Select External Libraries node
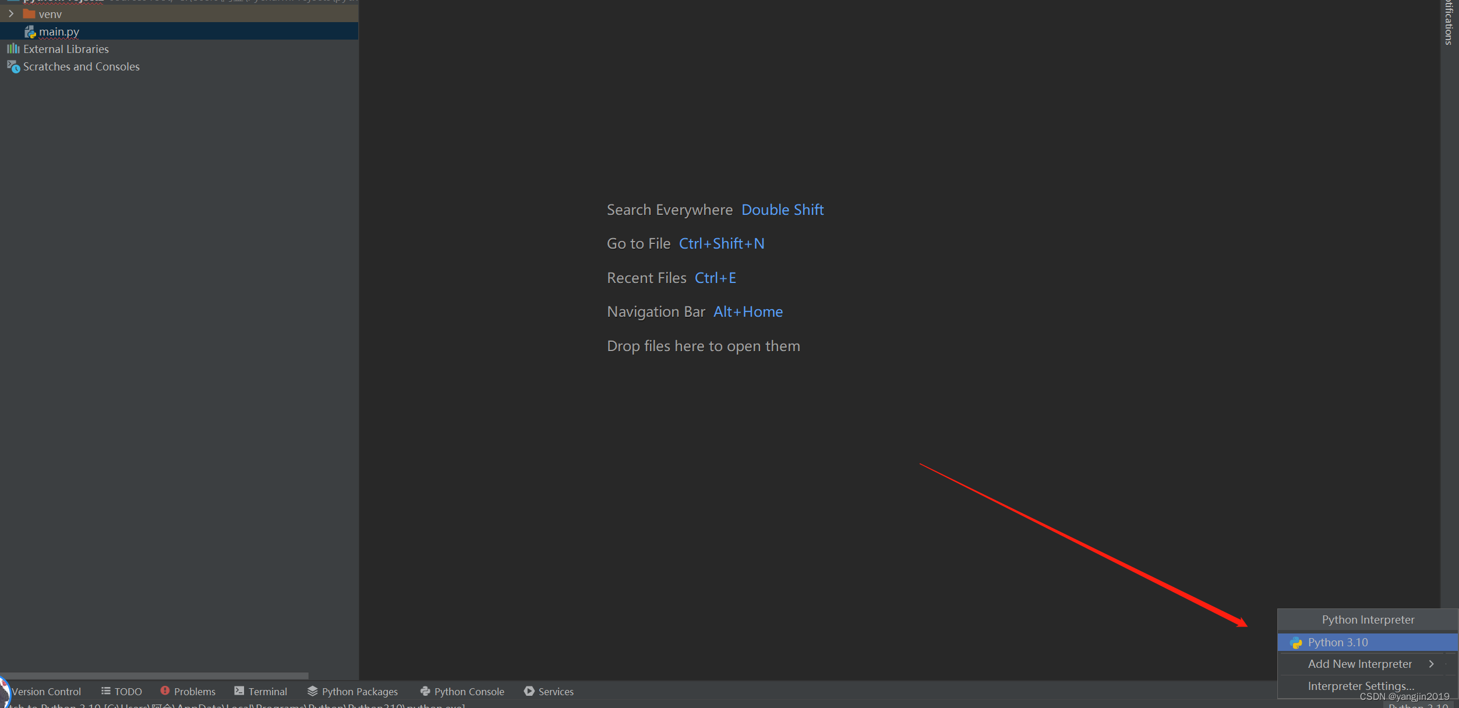The image size is (1459, 708). pyautogui.click(x=66, y=49)
